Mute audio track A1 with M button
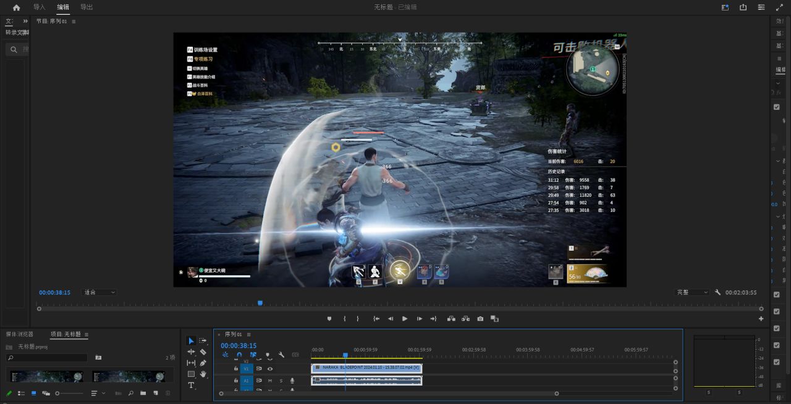This screenshot has height=404, width=791. (x=270, y=381)
